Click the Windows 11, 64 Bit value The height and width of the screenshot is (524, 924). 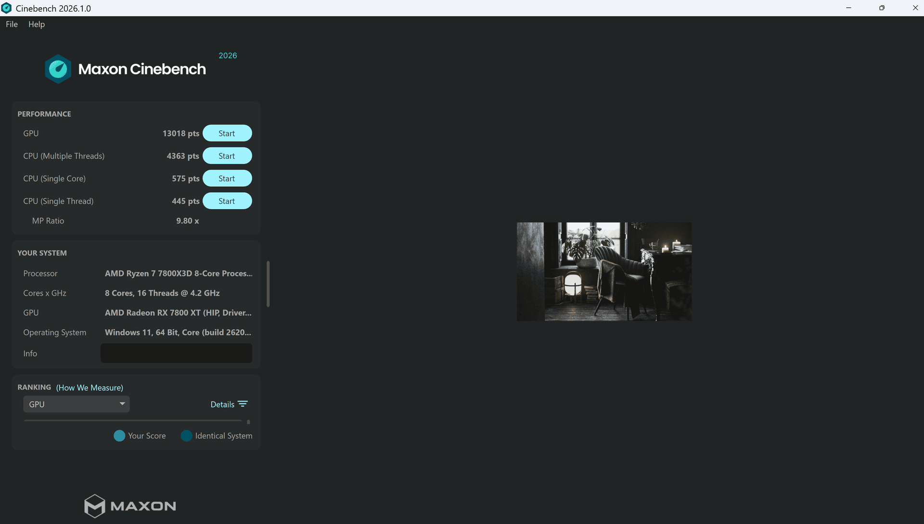[178, 333]
